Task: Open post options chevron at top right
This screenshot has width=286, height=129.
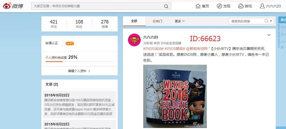Action: pos(269,35)
